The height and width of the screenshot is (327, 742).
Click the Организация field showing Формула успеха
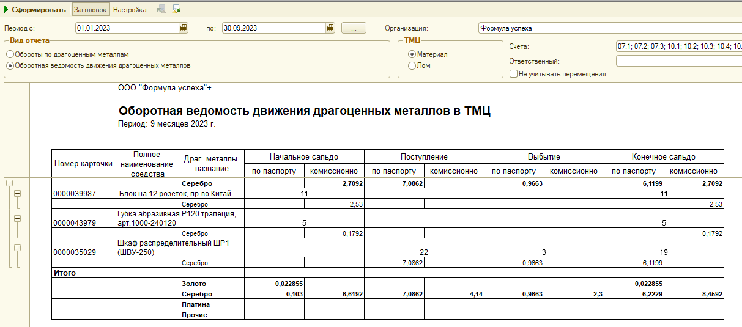[609, 28]
